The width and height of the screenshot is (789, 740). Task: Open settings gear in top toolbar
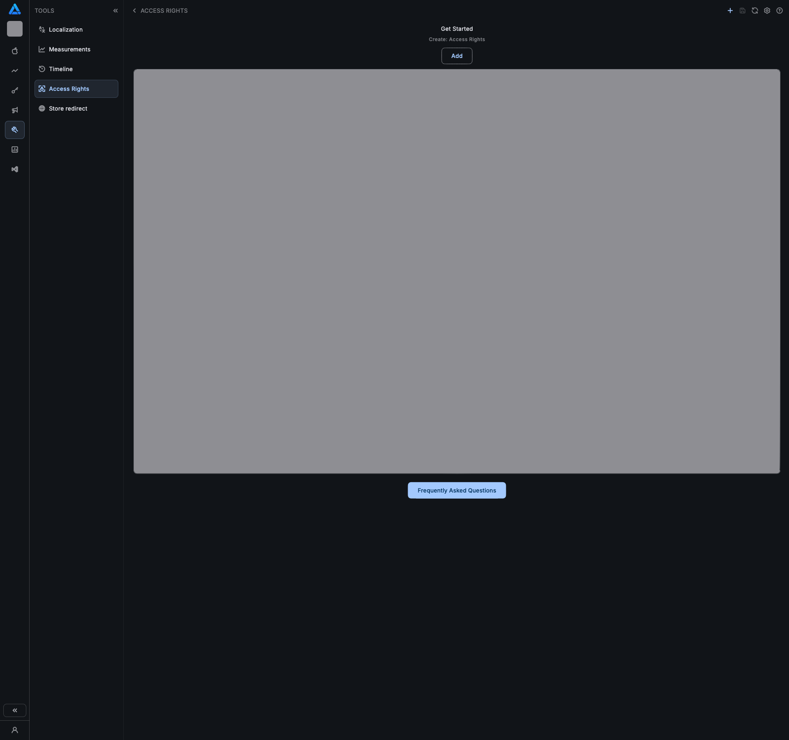click(767, 11)
